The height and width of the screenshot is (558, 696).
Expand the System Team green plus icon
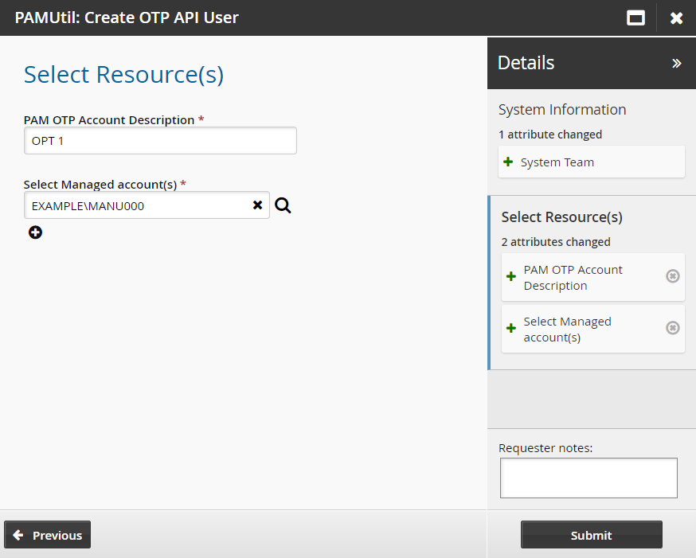508,162
